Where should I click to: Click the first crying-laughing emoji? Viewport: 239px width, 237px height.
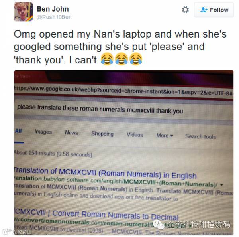(x=107, y=59)
